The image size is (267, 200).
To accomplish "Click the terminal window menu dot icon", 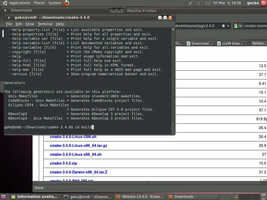I will [9, 17].
